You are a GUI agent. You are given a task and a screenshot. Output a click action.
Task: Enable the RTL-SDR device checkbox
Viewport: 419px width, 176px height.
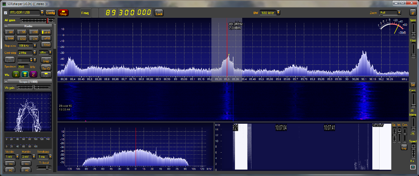click(x=5, y=13)
